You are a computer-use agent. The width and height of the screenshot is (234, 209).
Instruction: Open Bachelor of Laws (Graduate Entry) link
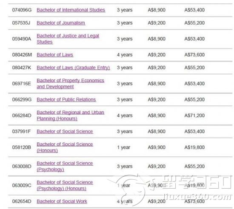click(x=73, y=68)
